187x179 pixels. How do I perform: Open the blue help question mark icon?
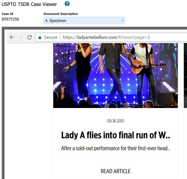[x=67, y=4]
